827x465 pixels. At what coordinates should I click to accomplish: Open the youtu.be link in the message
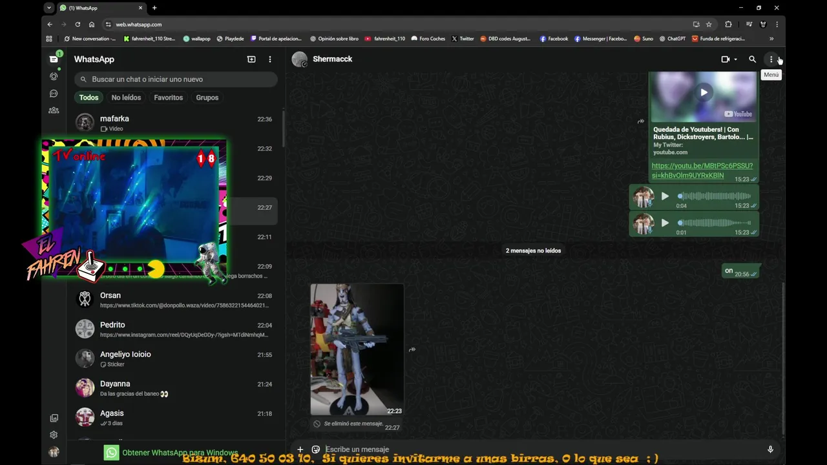pyautogui.click(x=702, y=170)
